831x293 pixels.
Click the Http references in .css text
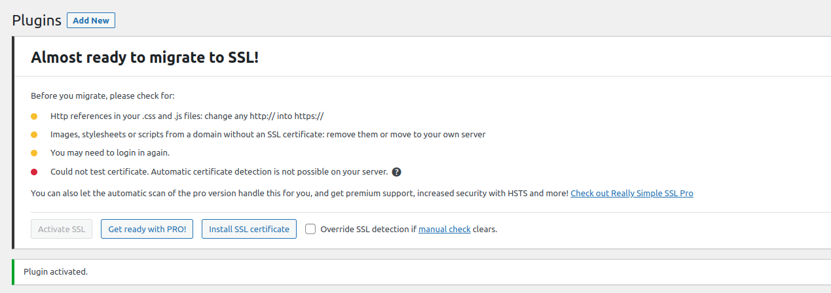click(x=187, y=116)
